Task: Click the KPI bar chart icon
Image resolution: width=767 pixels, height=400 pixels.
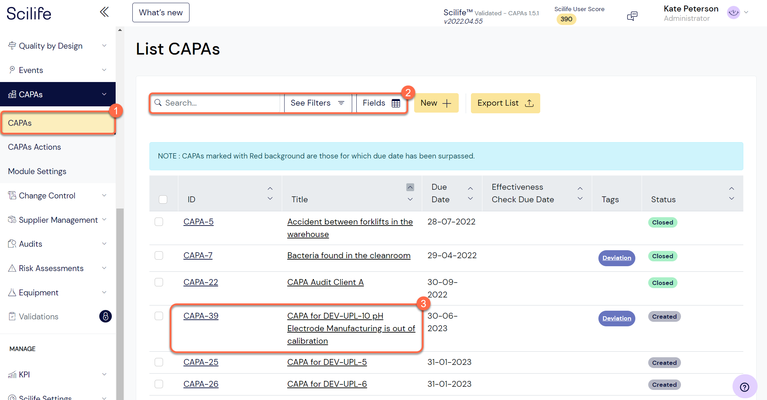Action: (x=12, y=374)
